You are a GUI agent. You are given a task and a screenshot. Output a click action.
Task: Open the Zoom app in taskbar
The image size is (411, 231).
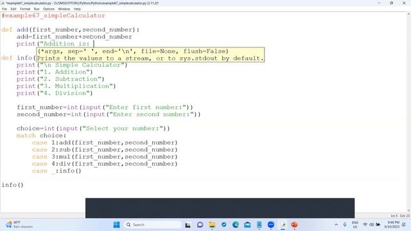271,225
